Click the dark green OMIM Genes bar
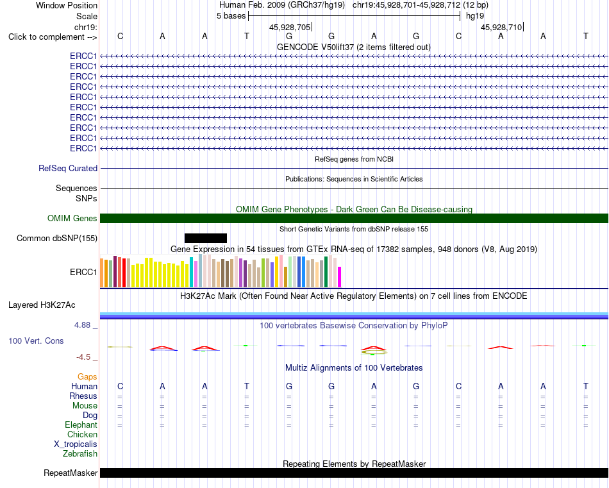Viewport: 609px width, 488px height. tap(354, 219)
